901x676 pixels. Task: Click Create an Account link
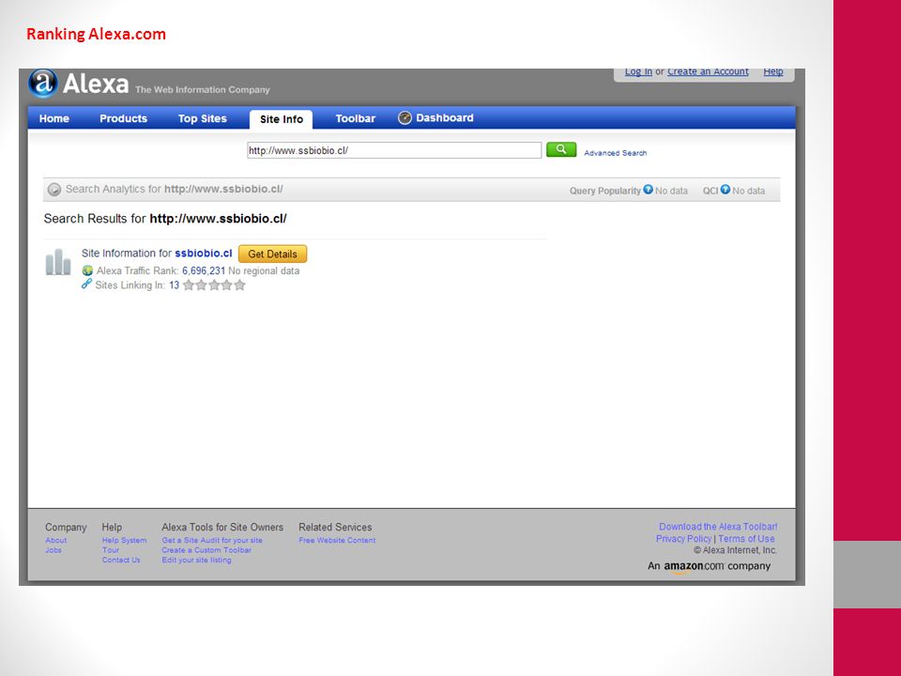coord(708,72)
